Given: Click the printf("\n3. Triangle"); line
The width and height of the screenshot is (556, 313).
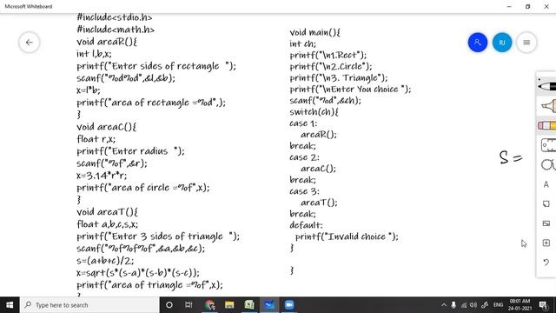Looking at the screenshot, I should pos(339,77).
